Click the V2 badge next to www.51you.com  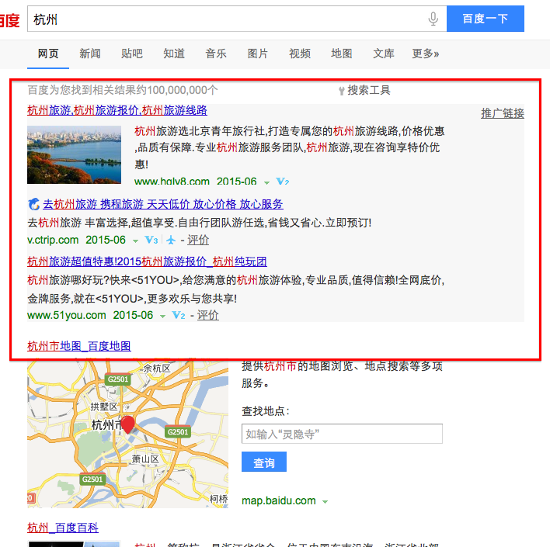point(178,316)
